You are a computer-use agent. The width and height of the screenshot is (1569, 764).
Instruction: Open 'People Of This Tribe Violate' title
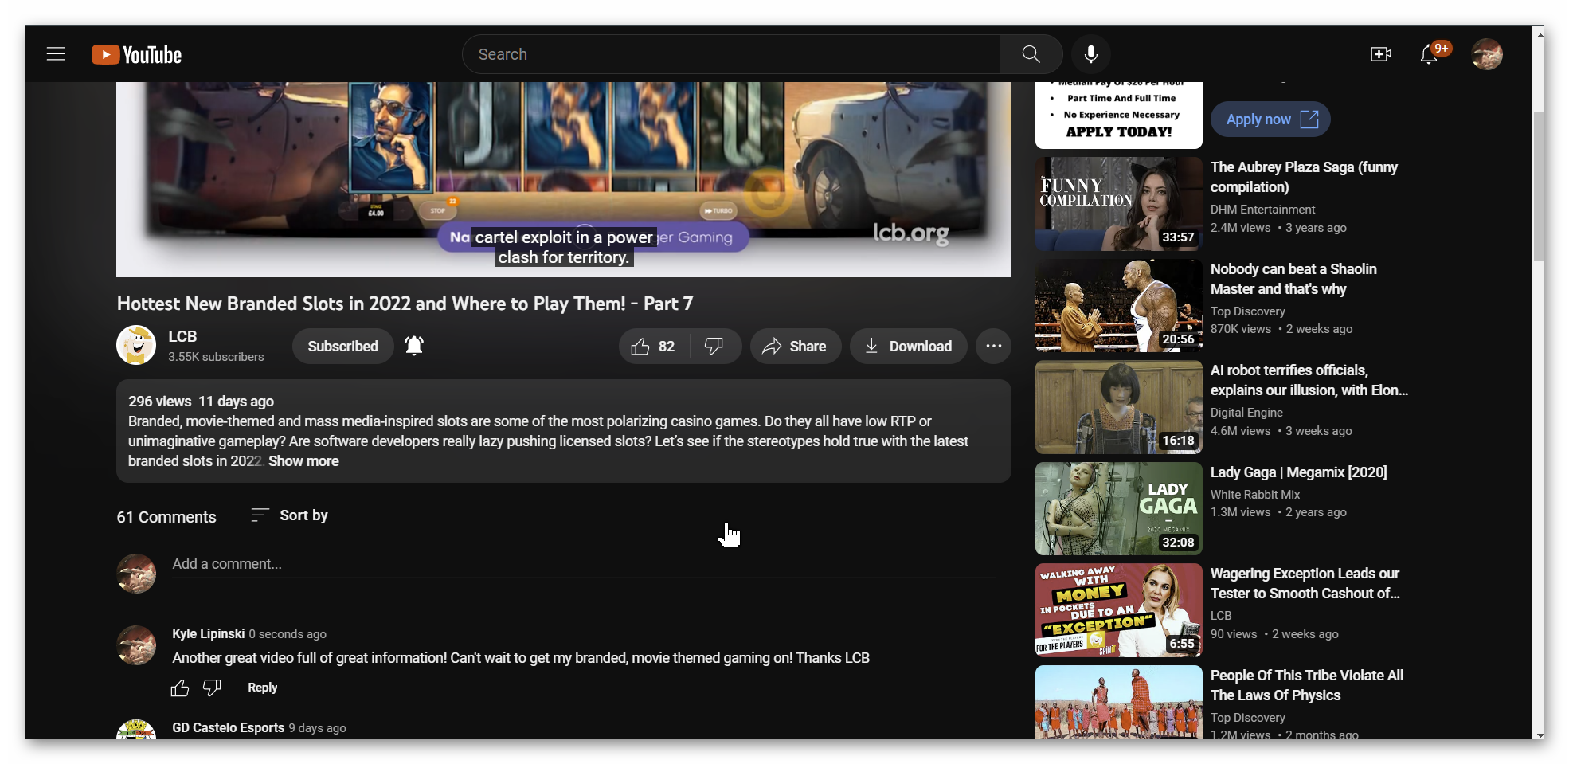coord(1306,685)
